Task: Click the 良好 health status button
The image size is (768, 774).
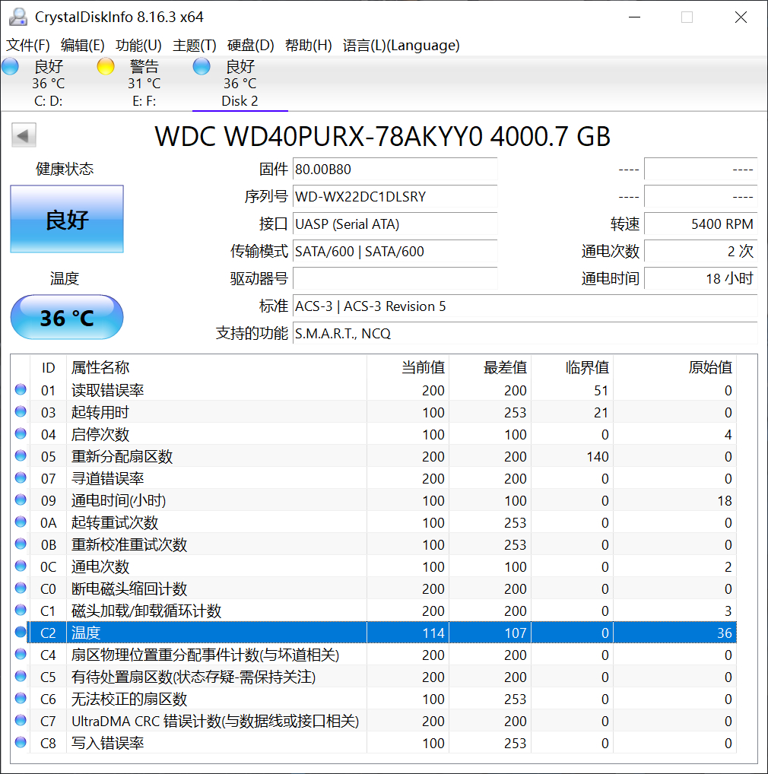Action: (x=67, y=219)
